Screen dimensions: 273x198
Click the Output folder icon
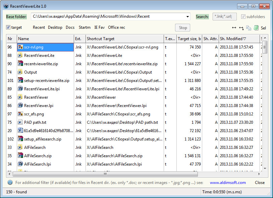[x=20, y=72]
